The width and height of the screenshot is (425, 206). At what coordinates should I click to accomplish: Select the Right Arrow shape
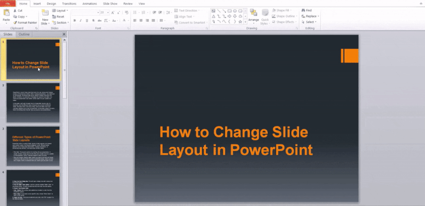point(229,16)
